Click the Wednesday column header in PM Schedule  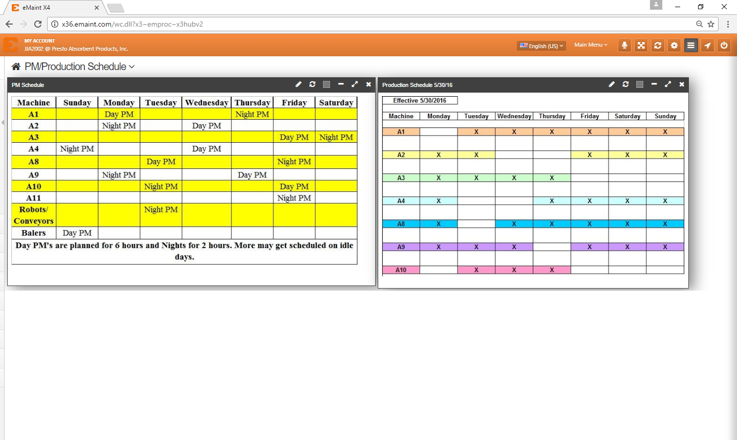pyautogui.click(x=207, y=102)
